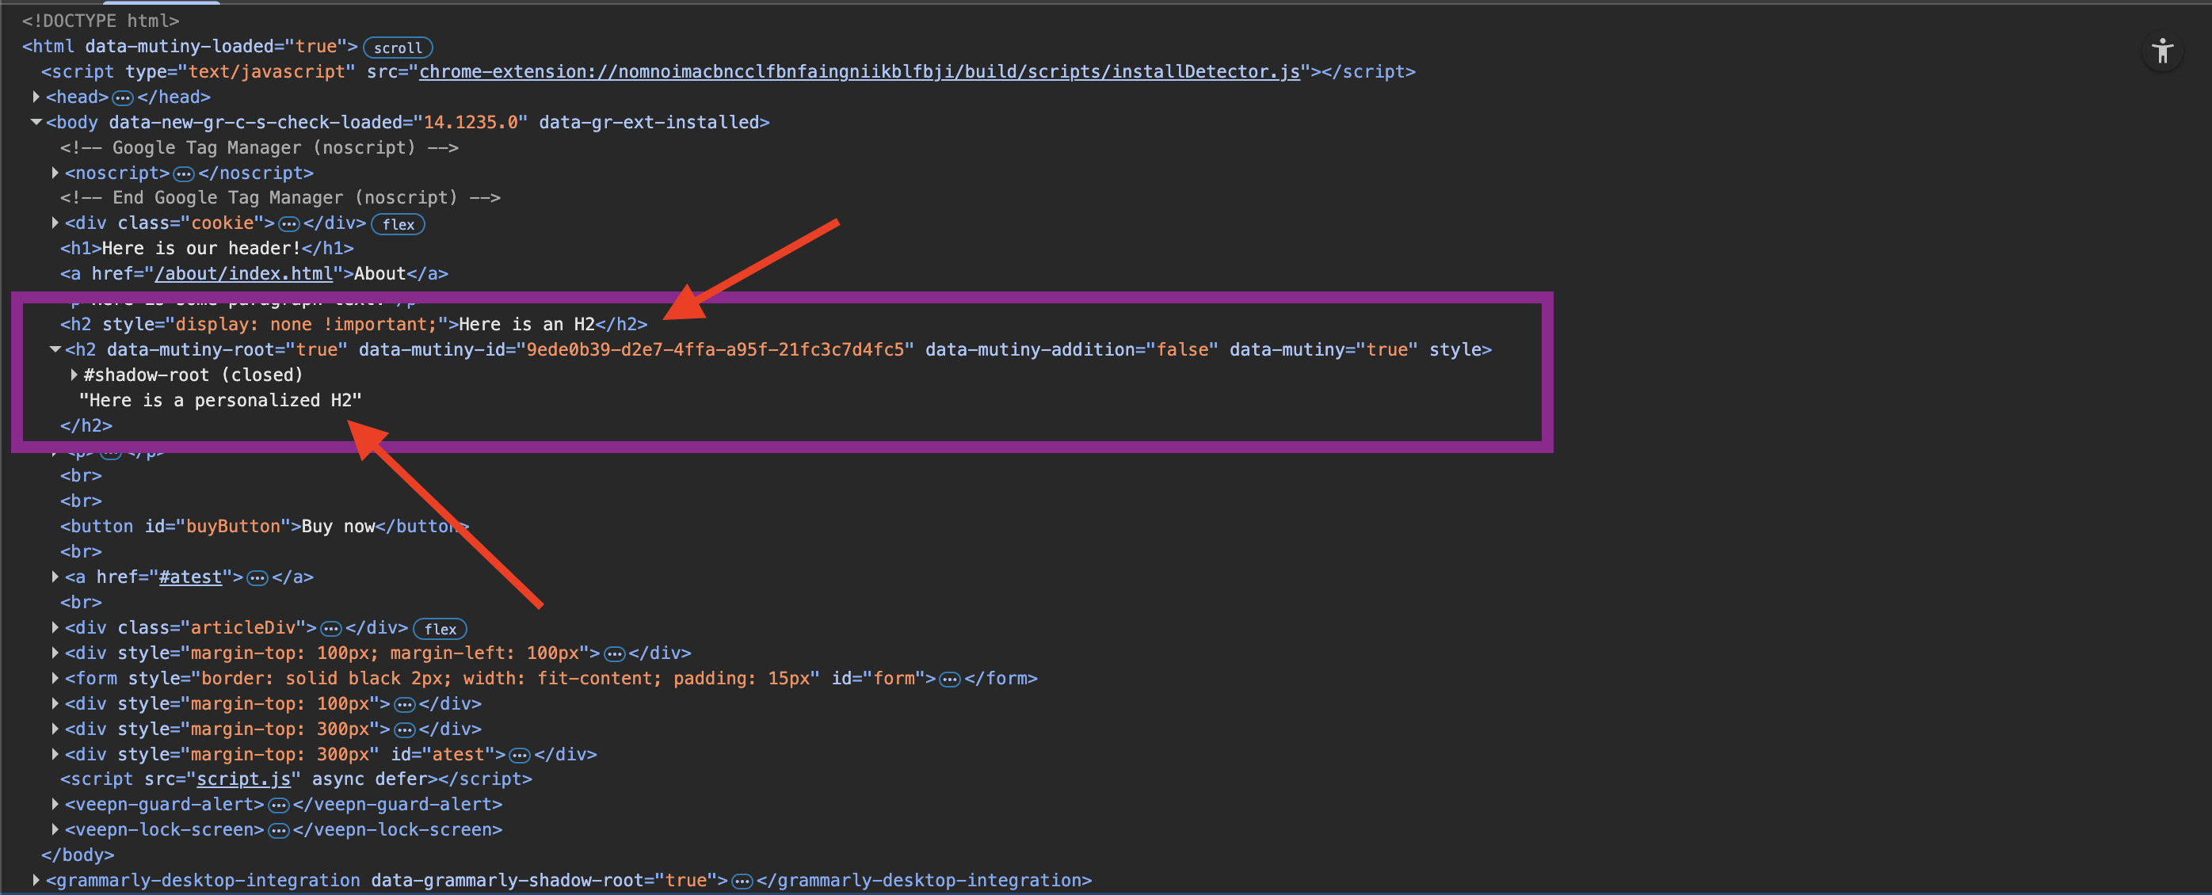Expand the grammarly-desktop-integration element
The image size is (2212, 895).
pyautogui.click(x=36, y=879)
